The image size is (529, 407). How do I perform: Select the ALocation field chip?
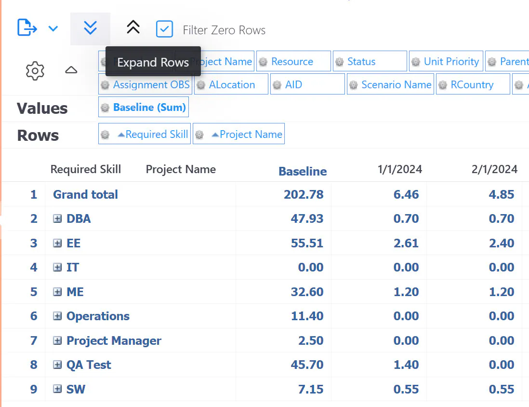[x=231, y=84]
